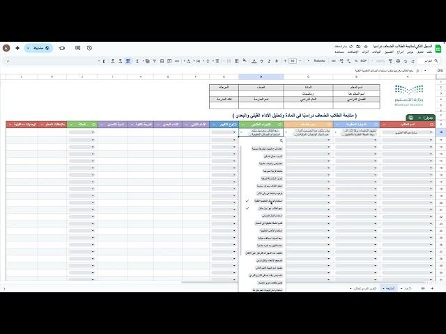Create a filter with funnel icon

click(x=155, y=61)
